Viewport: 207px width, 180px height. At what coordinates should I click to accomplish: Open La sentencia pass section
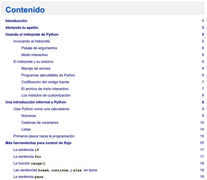coord(28,177)
